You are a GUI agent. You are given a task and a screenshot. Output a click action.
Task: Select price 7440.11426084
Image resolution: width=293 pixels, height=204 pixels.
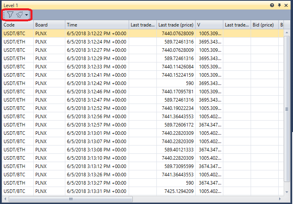(178, 67)
